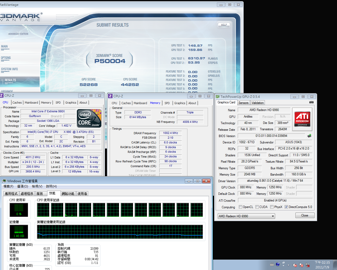Open the 檢視(V) menu in Task Manager
This screenshot has width=337, height=270.
click(37, 186)
